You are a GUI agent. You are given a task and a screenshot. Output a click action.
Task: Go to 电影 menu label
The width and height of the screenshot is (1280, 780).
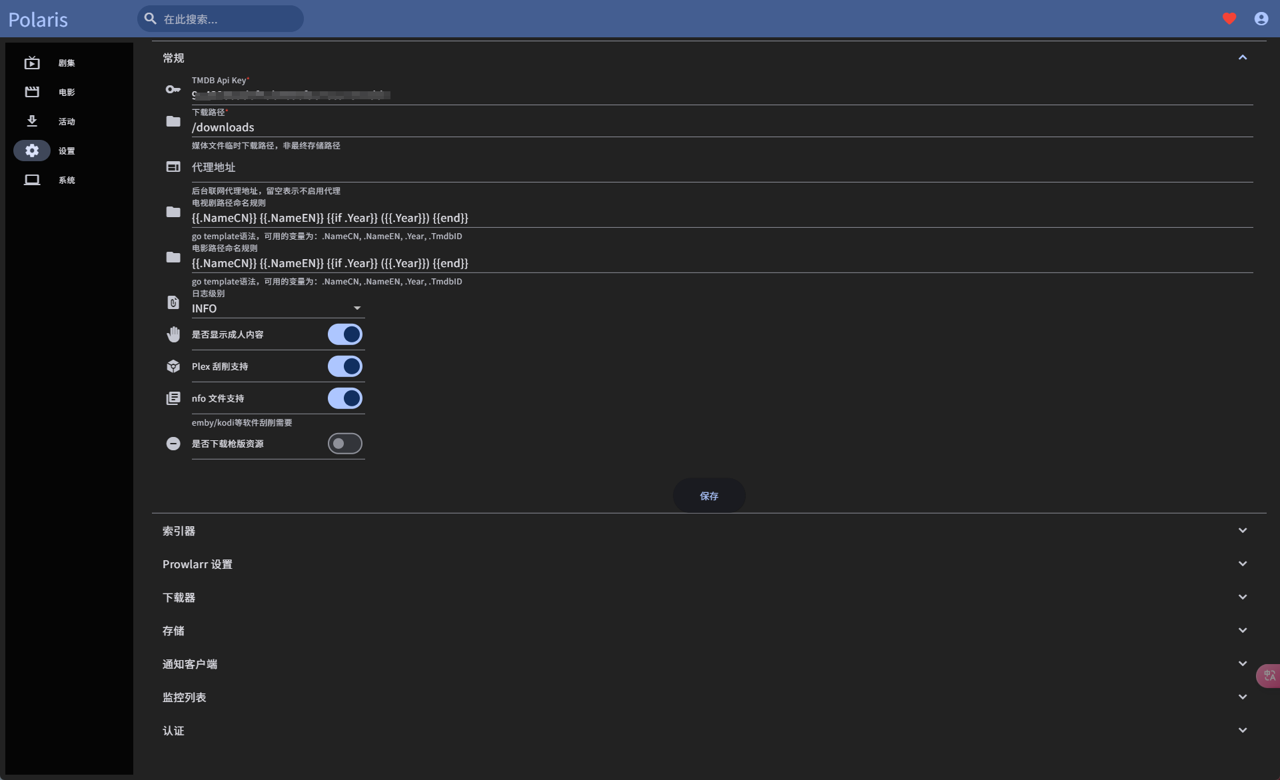click(x=67, y=93)
